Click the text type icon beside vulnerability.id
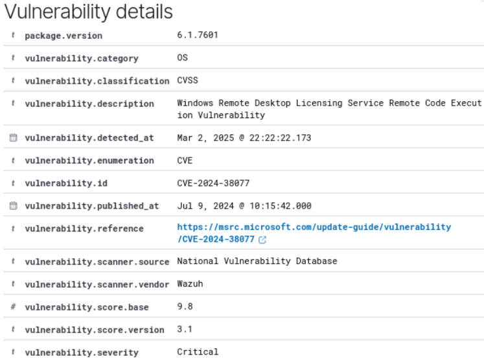 click(13, 183)
